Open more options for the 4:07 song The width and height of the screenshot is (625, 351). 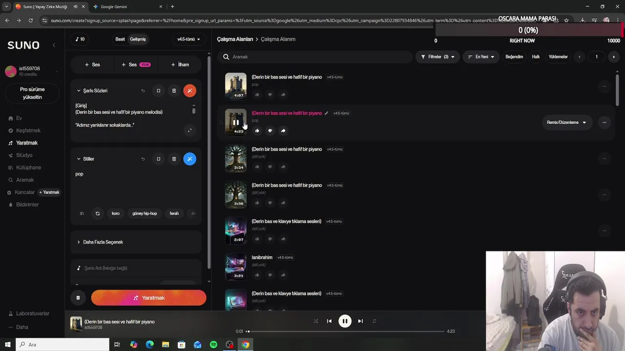click(x=604, y=86)
